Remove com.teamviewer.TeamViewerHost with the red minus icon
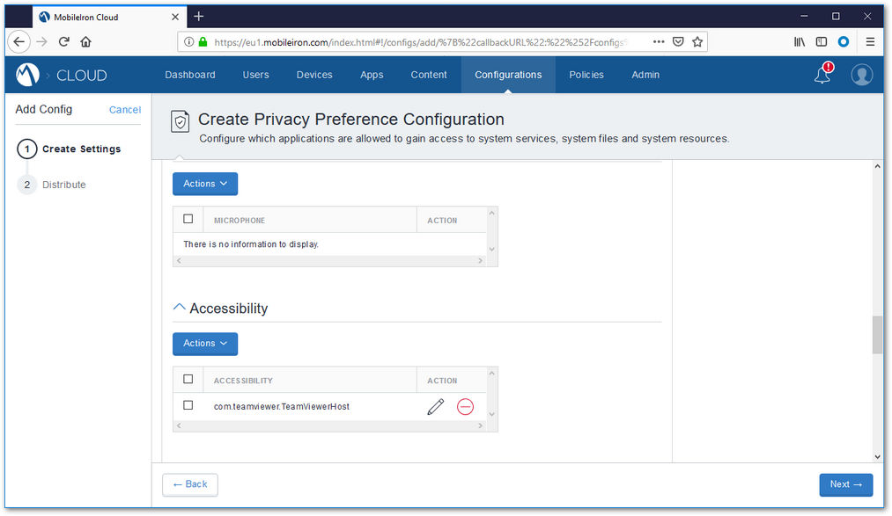This screenshot has height=516, width=892. (465, 406)
